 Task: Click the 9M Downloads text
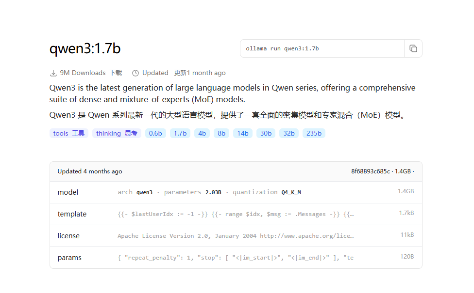[83, 73]
